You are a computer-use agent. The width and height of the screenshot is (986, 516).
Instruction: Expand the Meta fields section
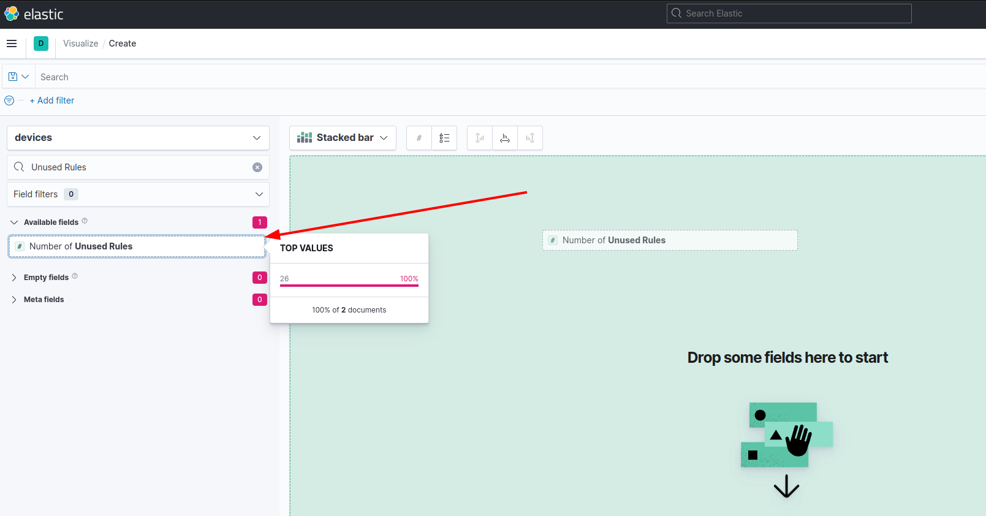(x=14, y=300)
